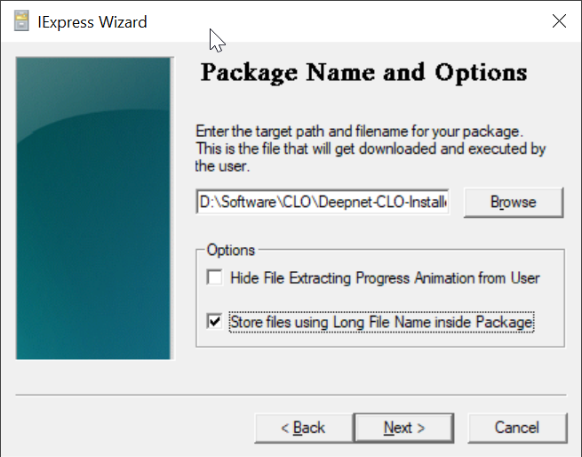
Task: Click the IExpress Wizard title text
Action: click(92, 21)
